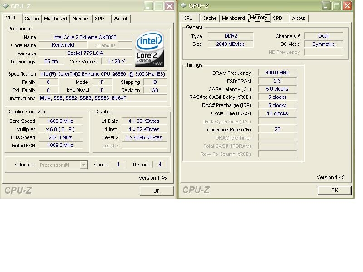363x272 pixels.
Task: Minimize the CPU-Z window showing Processor info
Action: point(148,6)
